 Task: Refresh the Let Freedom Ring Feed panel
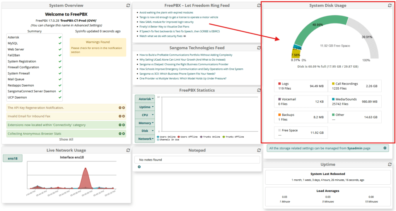coord(259,5)
